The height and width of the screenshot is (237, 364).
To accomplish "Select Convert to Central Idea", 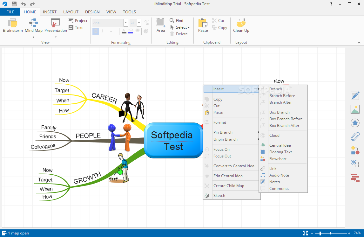I will [x=232, y=166].
